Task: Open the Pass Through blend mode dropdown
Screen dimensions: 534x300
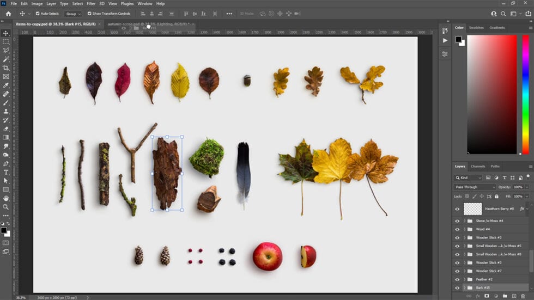Action: [x=475, y=187]
